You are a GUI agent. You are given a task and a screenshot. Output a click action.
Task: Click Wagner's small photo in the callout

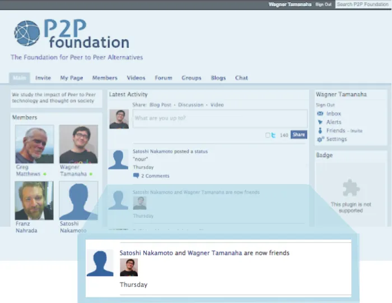click(x=129, y=268)
